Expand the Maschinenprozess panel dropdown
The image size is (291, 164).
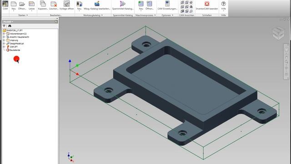[155, 15]
